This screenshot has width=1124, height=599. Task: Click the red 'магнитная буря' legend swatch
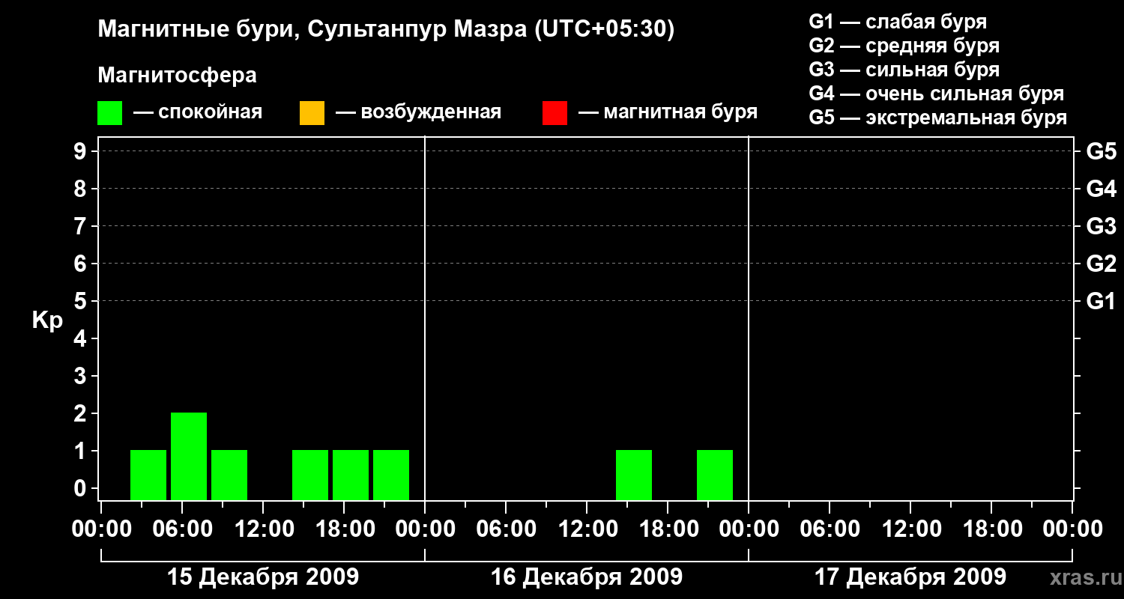(555, 113)
